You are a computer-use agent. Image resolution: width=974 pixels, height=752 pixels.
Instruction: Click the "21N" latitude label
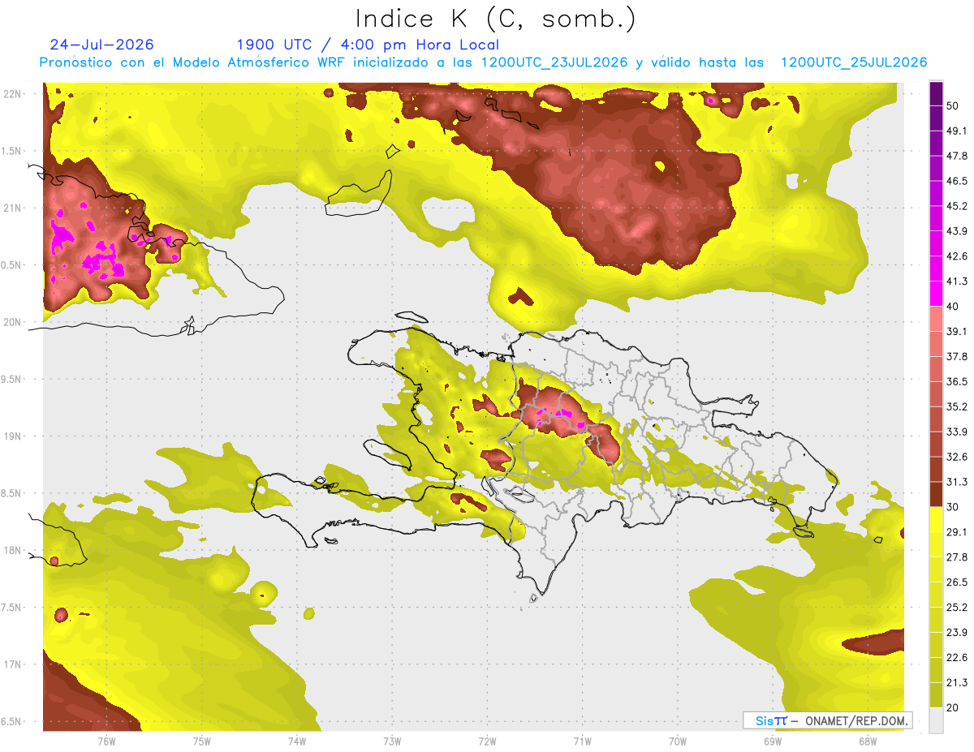(x=13, y=208)
